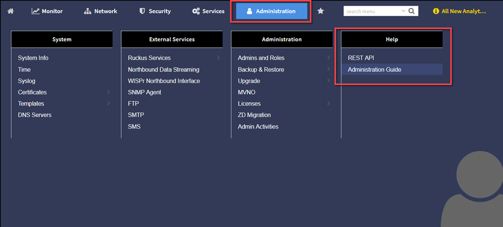Click the External Services column header
Image resolution: width=503 pixels, height=227 pixels.
172,39
